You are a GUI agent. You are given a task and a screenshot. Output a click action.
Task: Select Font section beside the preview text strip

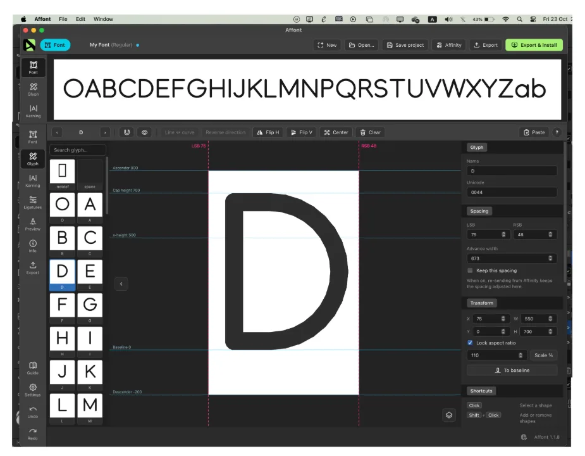pos(34,68)
